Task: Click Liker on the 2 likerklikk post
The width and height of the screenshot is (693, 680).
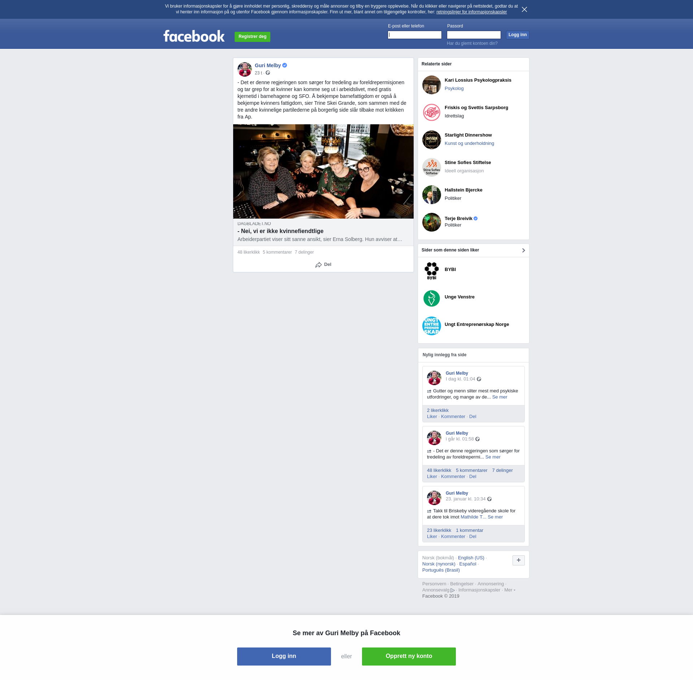Action: (432, 417)
